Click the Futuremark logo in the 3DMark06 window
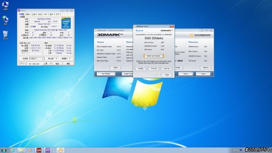The width and height of the screenshot is (272, 153). (200, 35)
